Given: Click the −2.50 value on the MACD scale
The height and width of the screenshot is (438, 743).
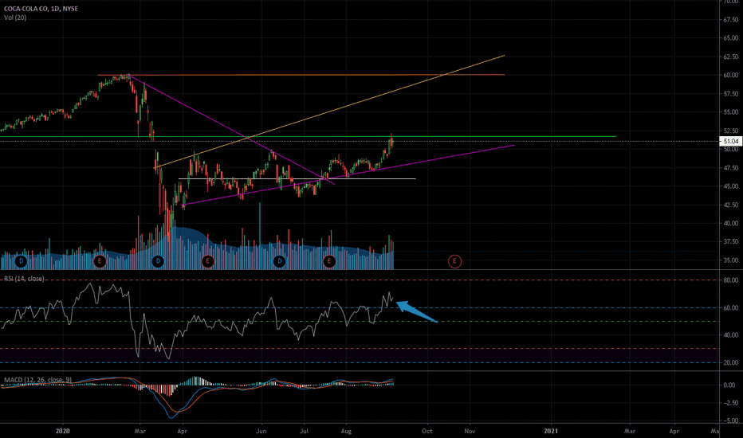Looking at the screenshot, I should pyautogui.click(x=730, y=403).
